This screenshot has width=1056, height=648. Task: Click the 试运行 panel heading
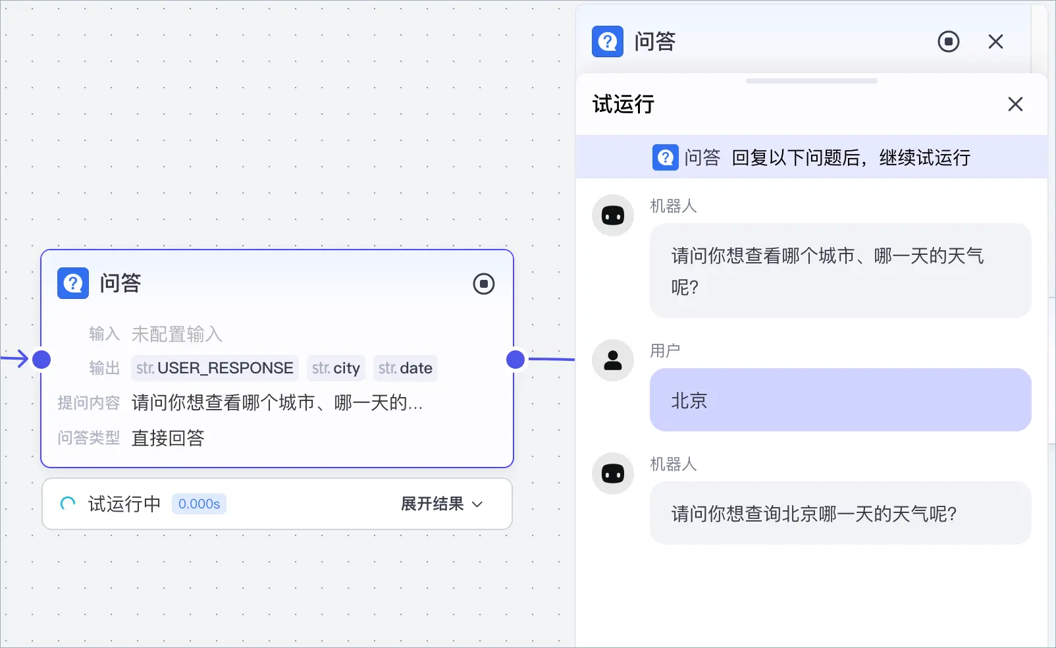coord(623,104)
